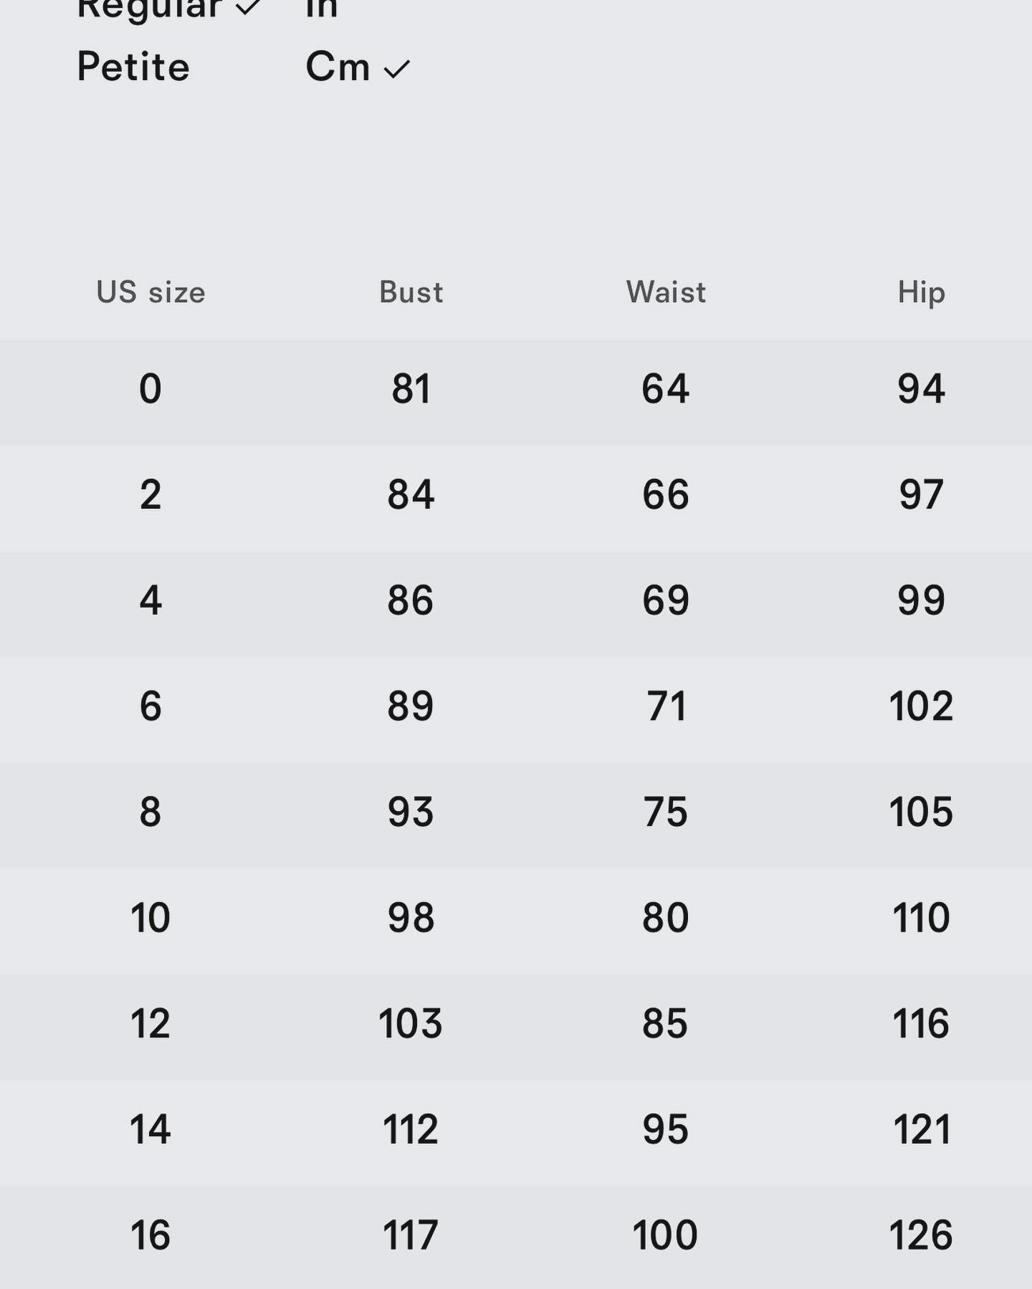Select the Petite size option
The width and height of the screenshot is (1032, 1289).
point(133,67)
